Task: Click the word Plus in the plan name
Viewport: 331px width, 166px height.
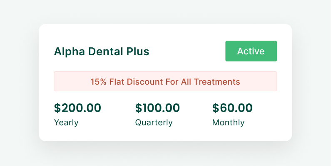Action: (x=137, y=52)
